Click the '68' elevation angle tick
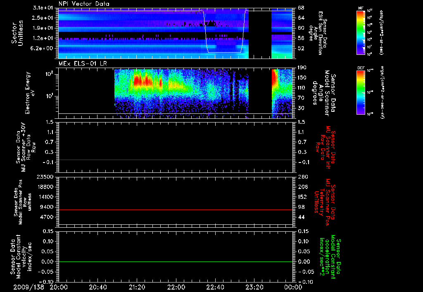The image size is (423, 292). click(301, 8)
